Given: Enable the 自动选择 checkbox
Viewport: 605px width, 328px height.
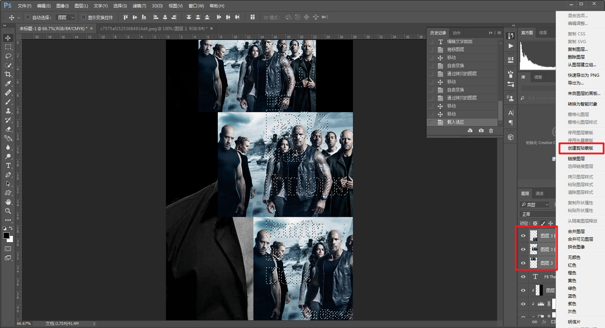Looking at the screenshot, I should point(28,17).
